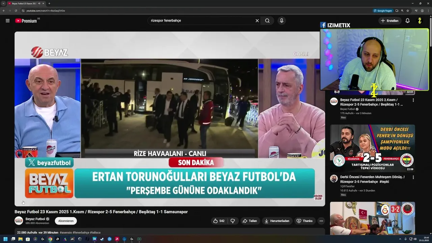Screen dimensions: 432x243
Task: Select the Beyaz Futbol browser tab
Action: (x=26, y=3)
